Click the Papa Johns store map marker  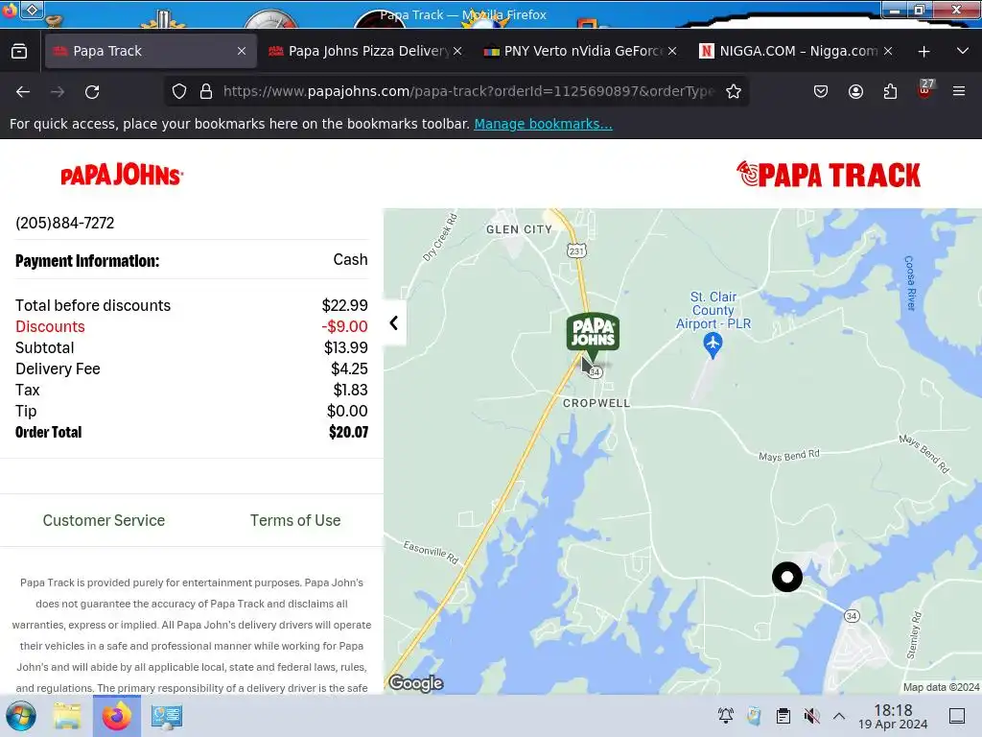(x=593, y=336)
